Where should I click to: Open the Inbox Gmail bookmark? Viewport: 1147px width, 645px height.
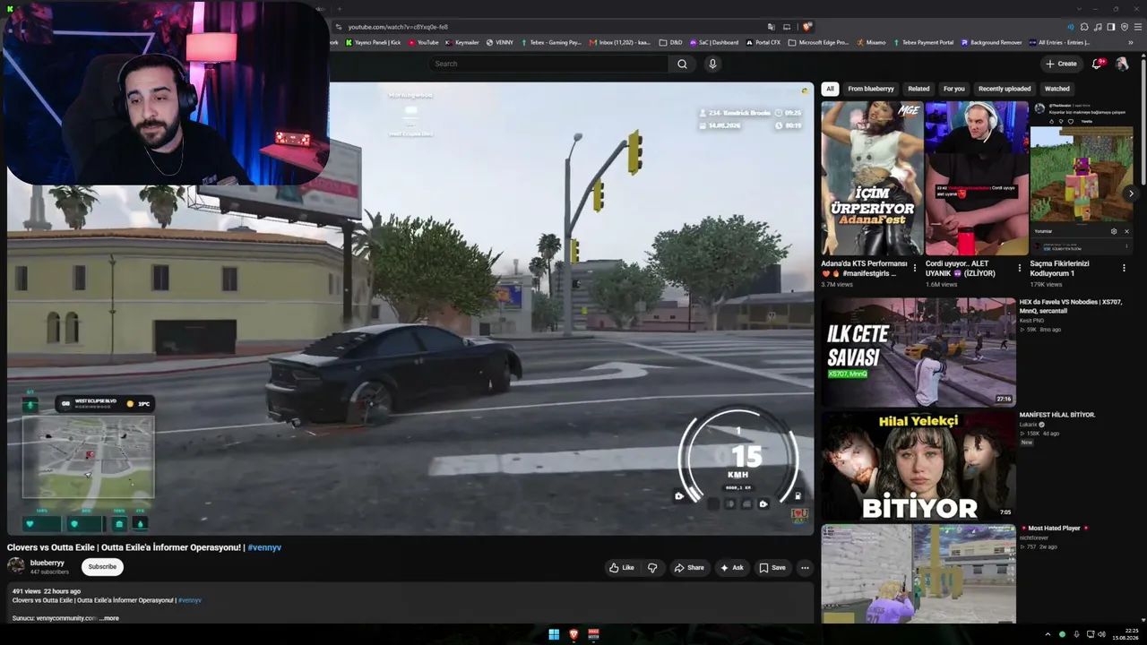(x=619, y=42)
